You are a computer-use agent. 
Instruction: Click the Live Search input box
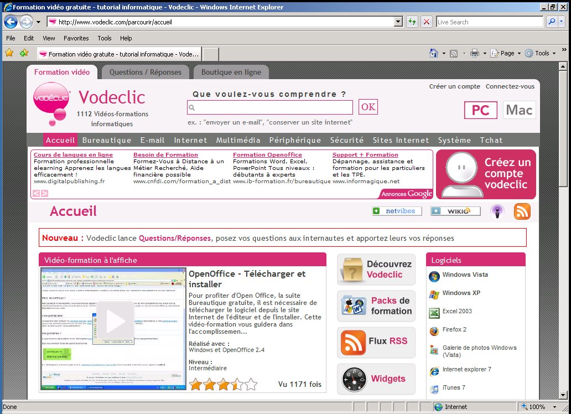[x=490, y=22]
